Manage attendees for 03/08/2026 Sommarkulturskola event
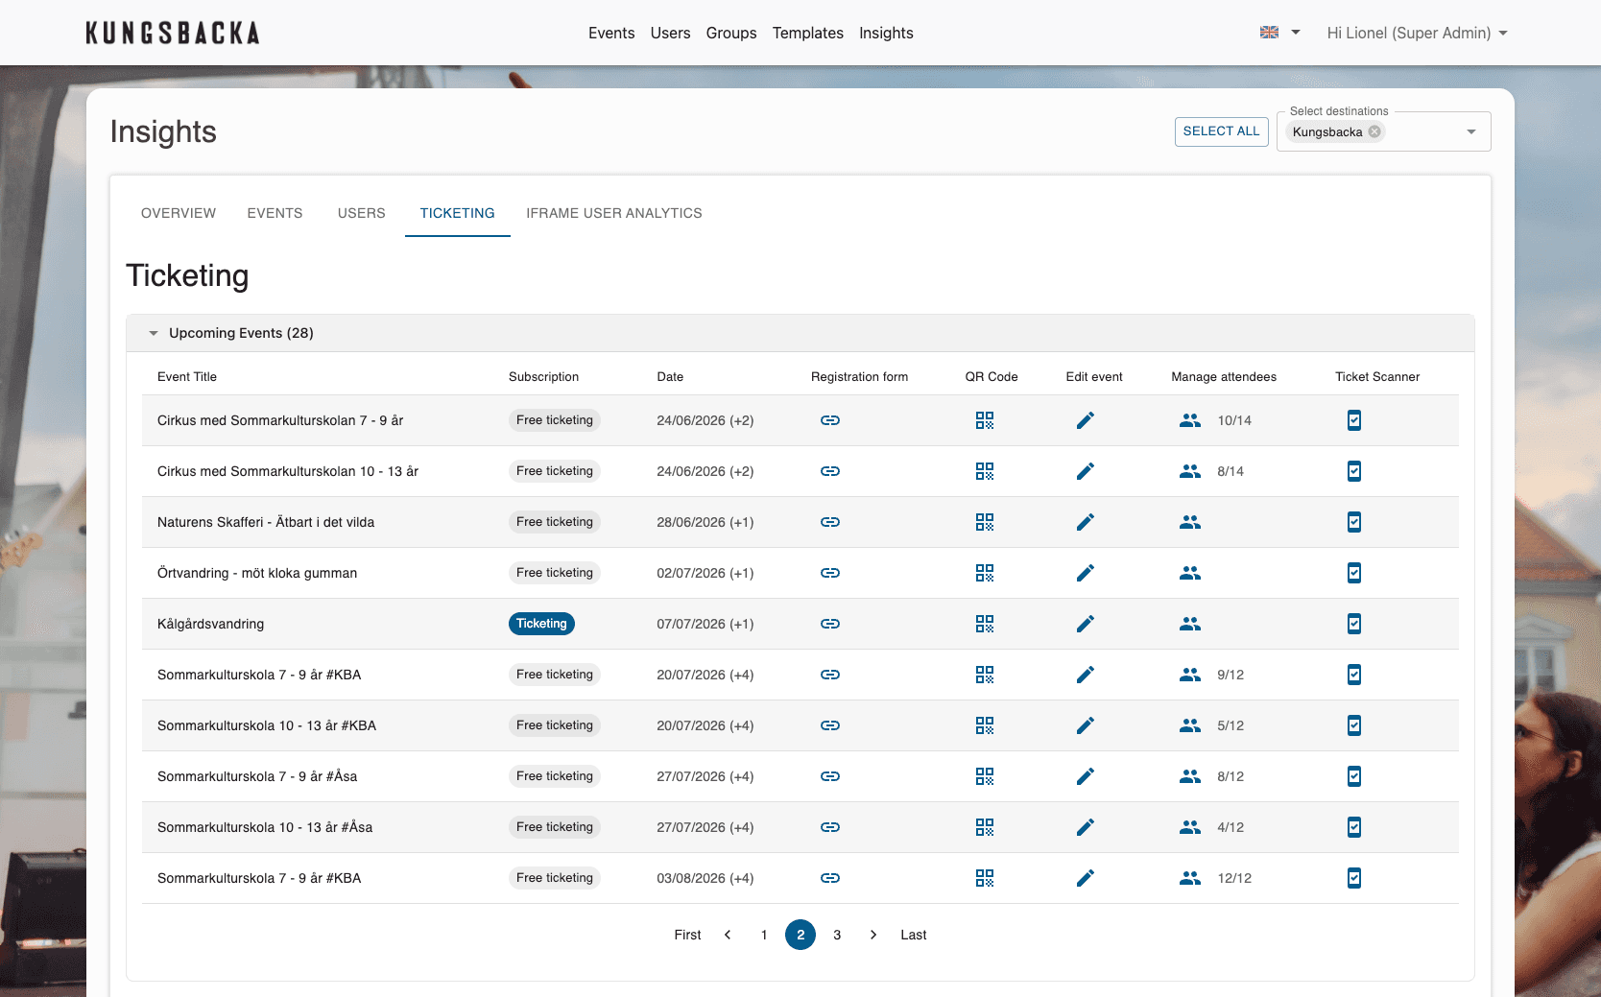Viewport: 1601px width, 997px height. click(x=1190, y=878)
